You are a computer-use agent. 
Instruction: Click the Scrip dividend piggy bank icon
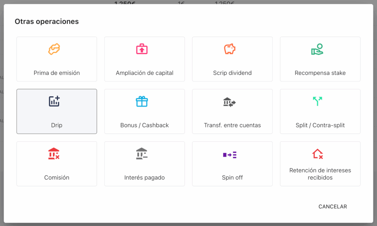(230, 49)
